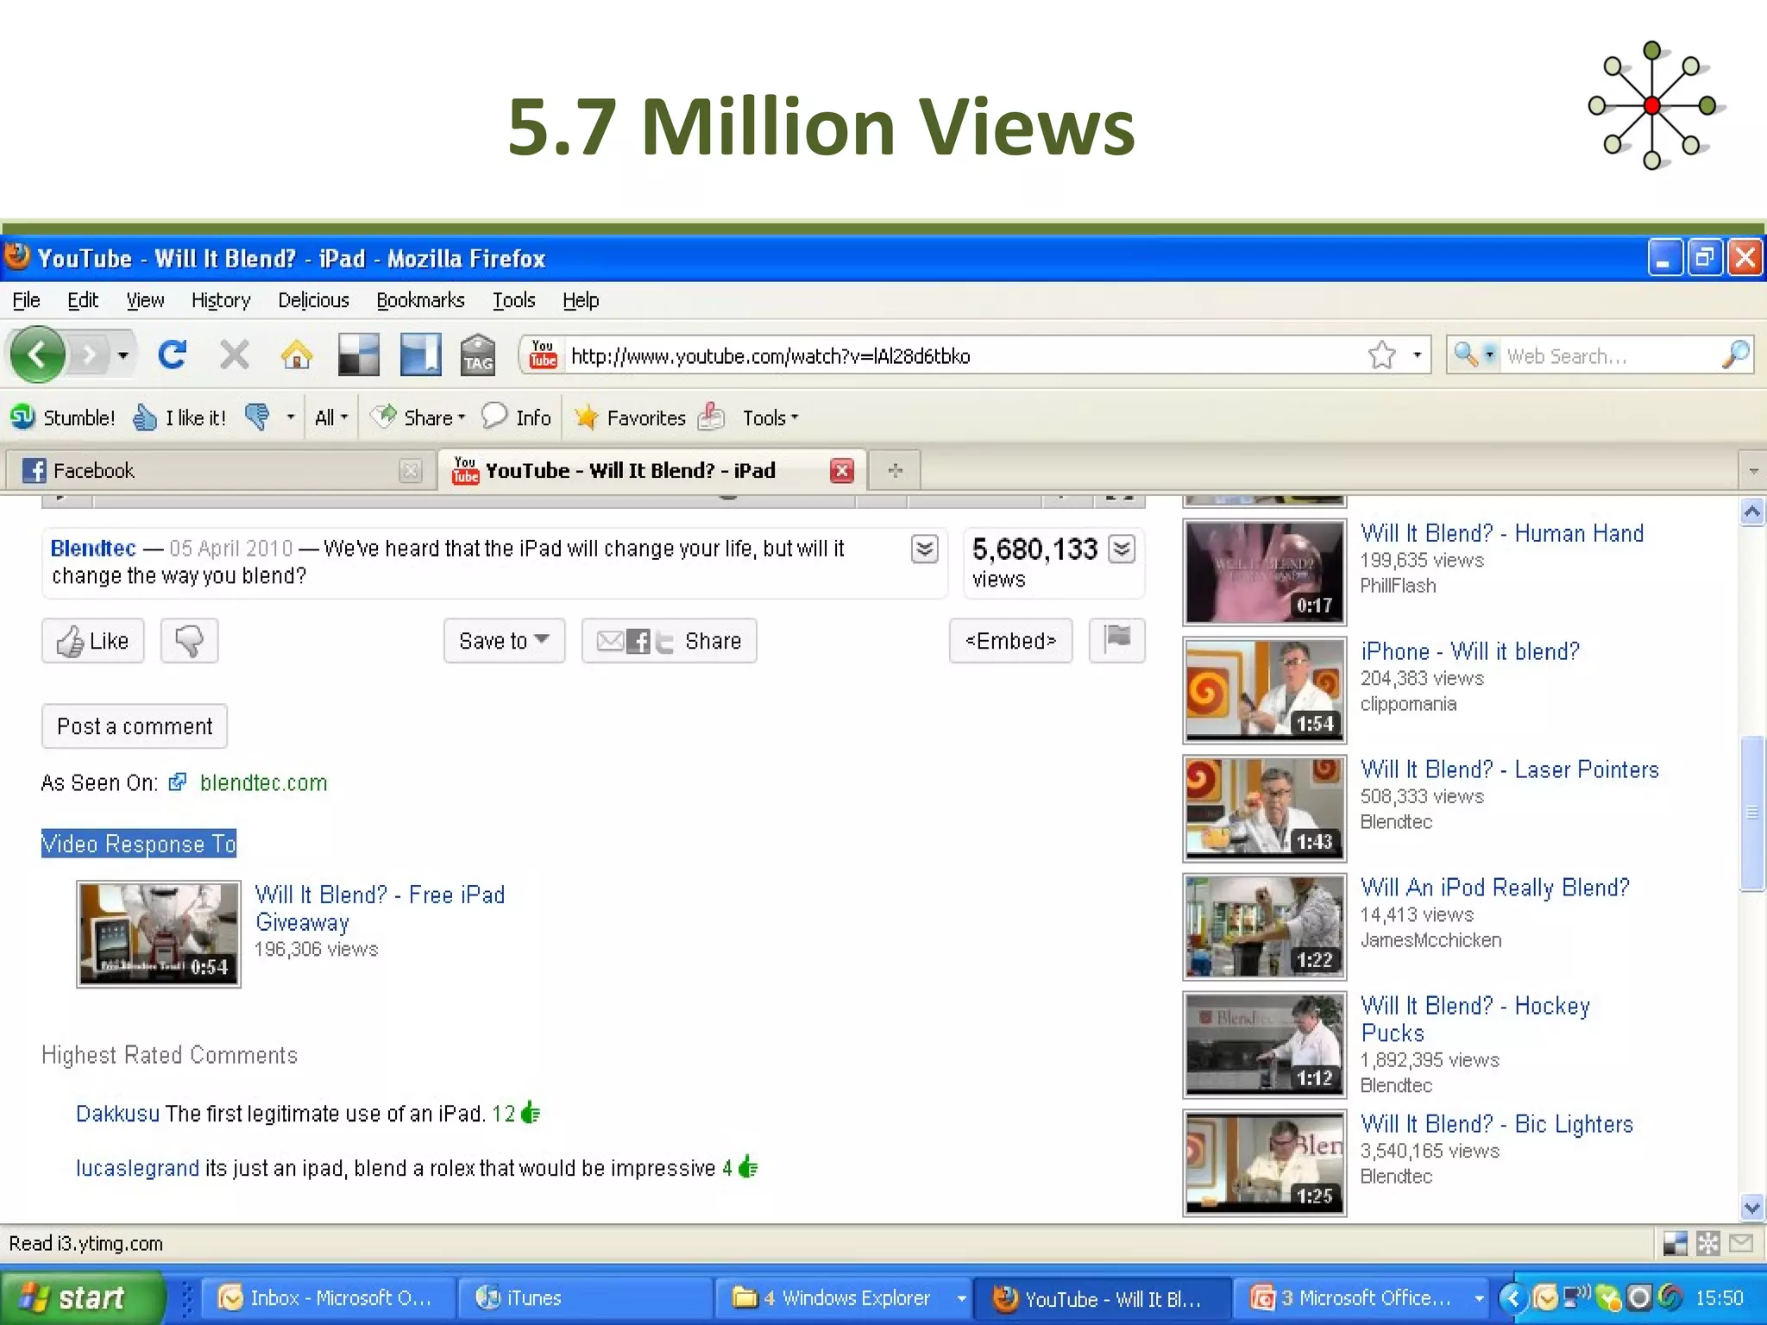The height and width of the screenshot is (1325, 1767).
Task: Click the Windows start button
Action: [x=82, y=1297]
